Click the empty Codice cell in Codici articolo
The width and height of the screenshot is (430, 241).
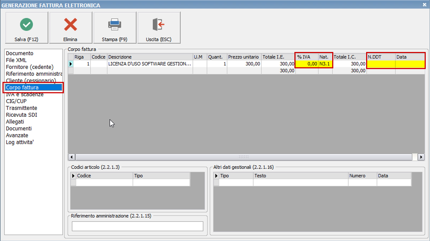(104, 182)
